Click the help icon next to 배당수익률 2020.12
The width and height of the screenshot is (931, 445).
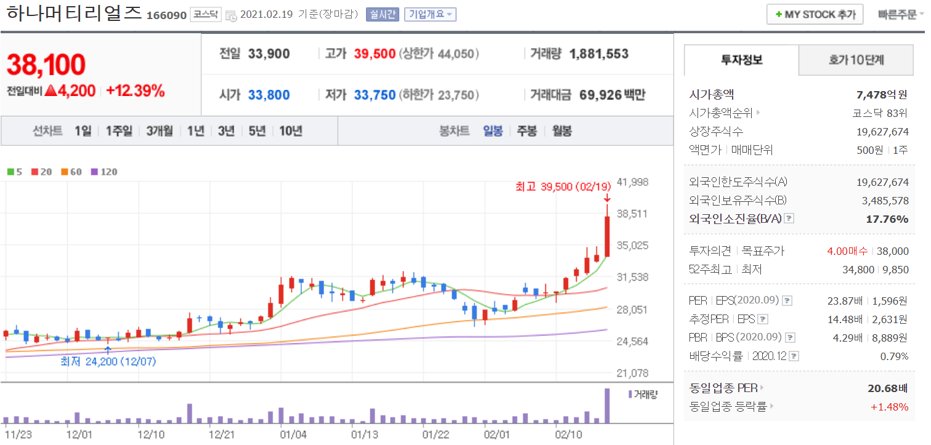tap(794, 356)
